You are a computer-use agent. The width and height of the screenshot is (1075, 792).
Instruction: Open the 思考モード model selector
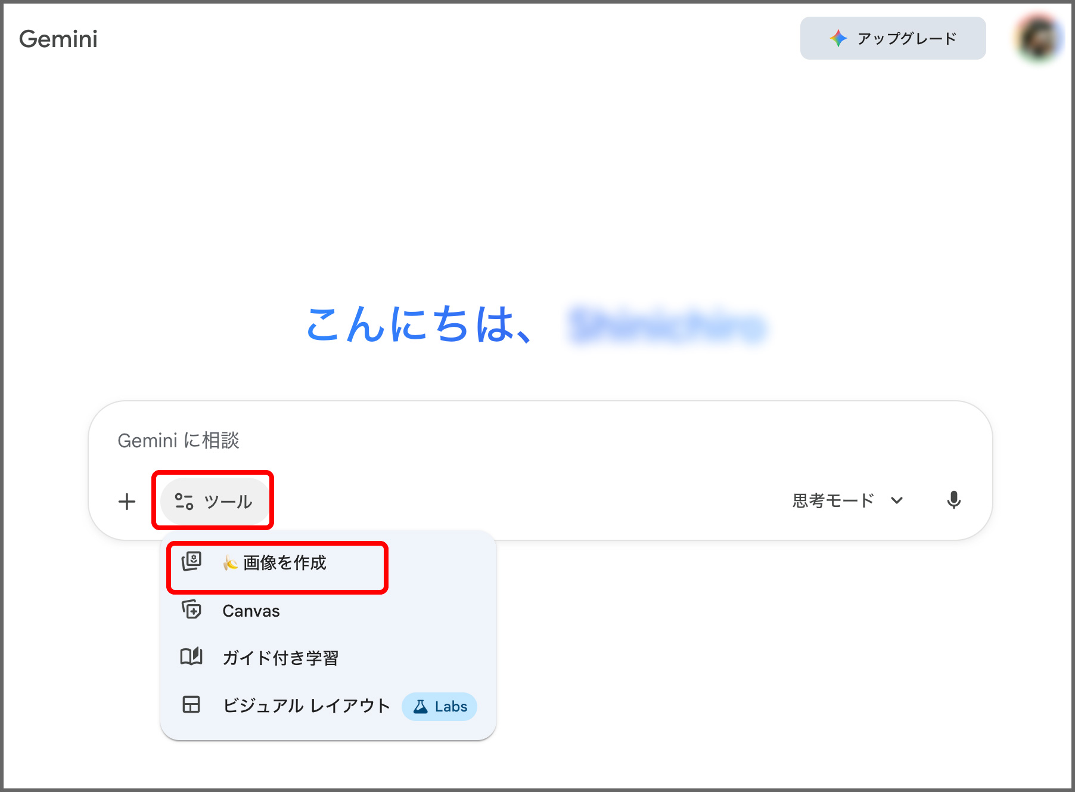[x=834, y=500]
